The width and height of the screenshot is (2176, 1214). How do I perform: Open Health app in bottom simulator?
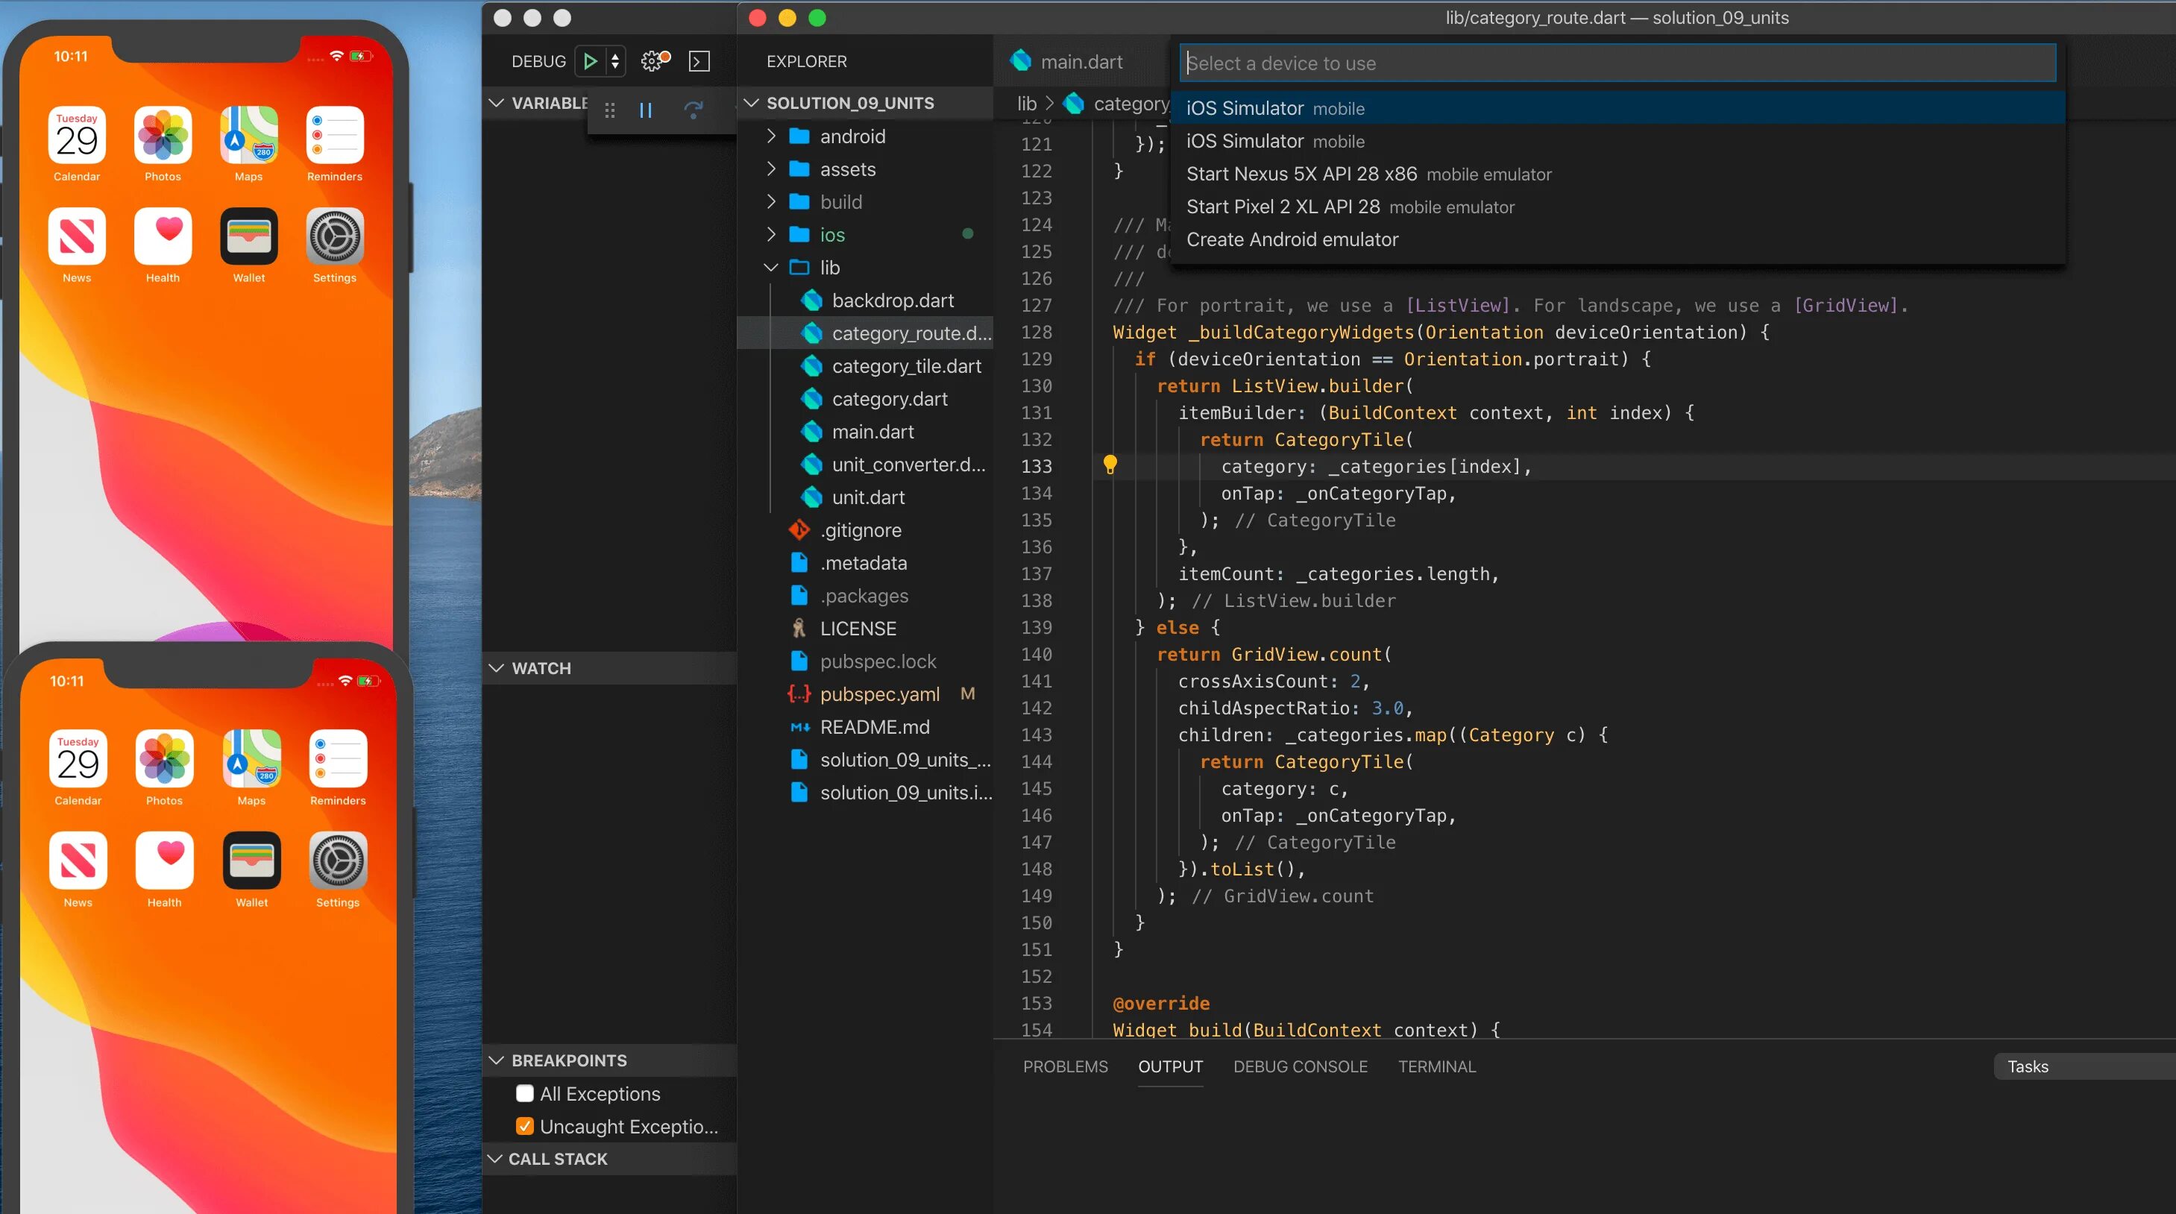point(165,861)
